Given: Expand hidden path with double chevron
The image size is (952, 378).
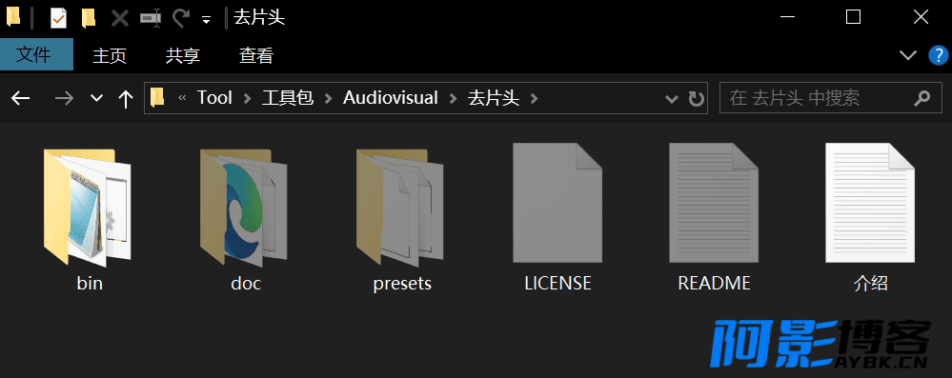Looking at the screenshot, I should point(182,98).
